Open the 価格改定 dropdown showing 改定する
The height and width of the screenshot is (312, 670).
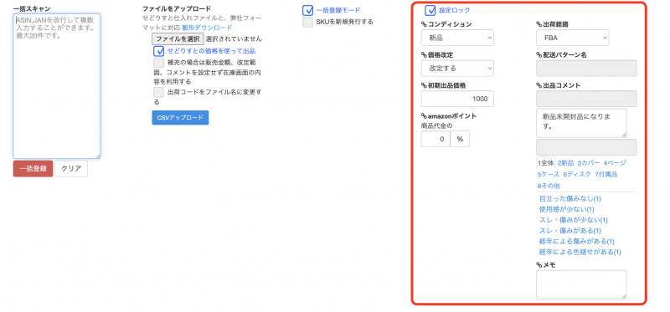(x=457, y=69)
